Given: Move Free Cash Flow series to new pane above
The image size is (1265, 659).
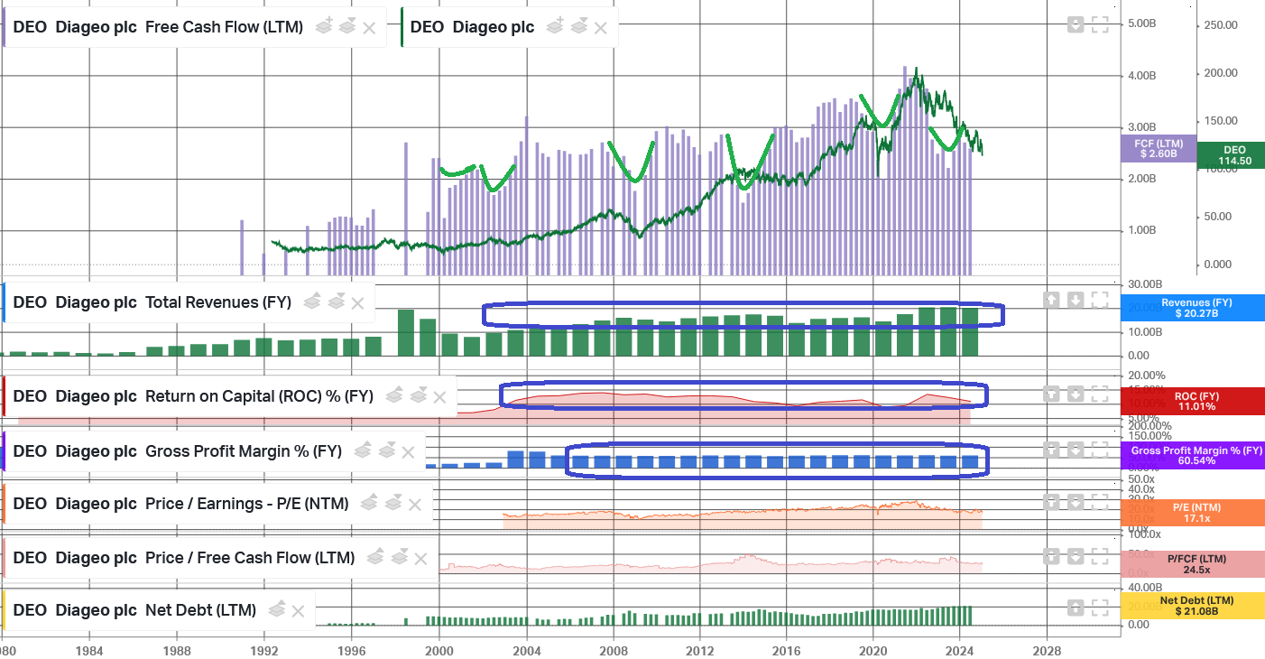Looking at the screenshot, I should click(x=324, y=27).
